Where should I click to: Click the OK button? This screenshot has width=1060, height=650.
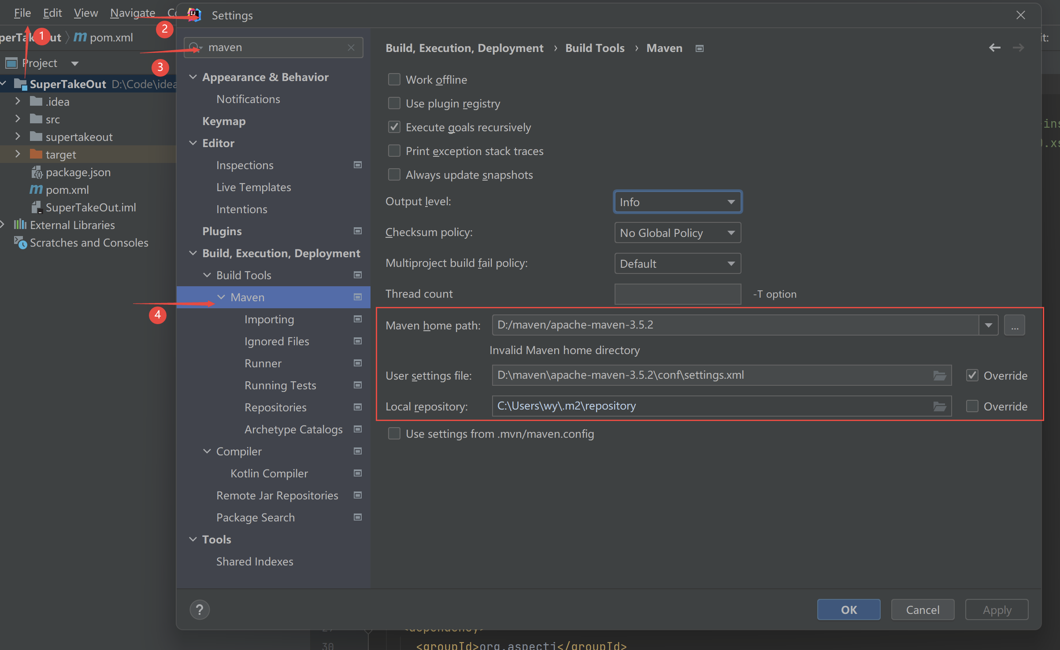click(848, 610)
